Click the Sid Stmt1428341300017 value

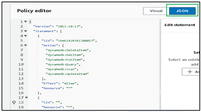point(76,40)
